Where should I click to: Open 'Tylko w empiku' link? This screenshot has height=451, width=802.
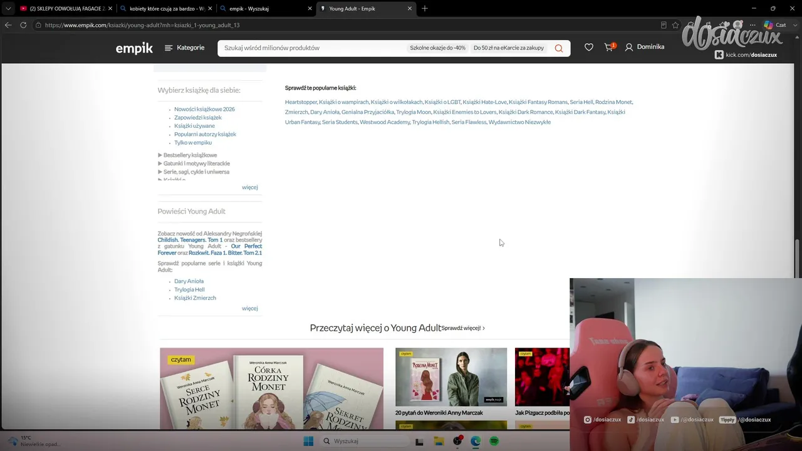[193, 143]
